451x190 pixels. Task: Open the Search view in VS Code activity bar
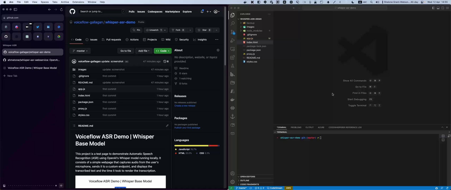233,23
